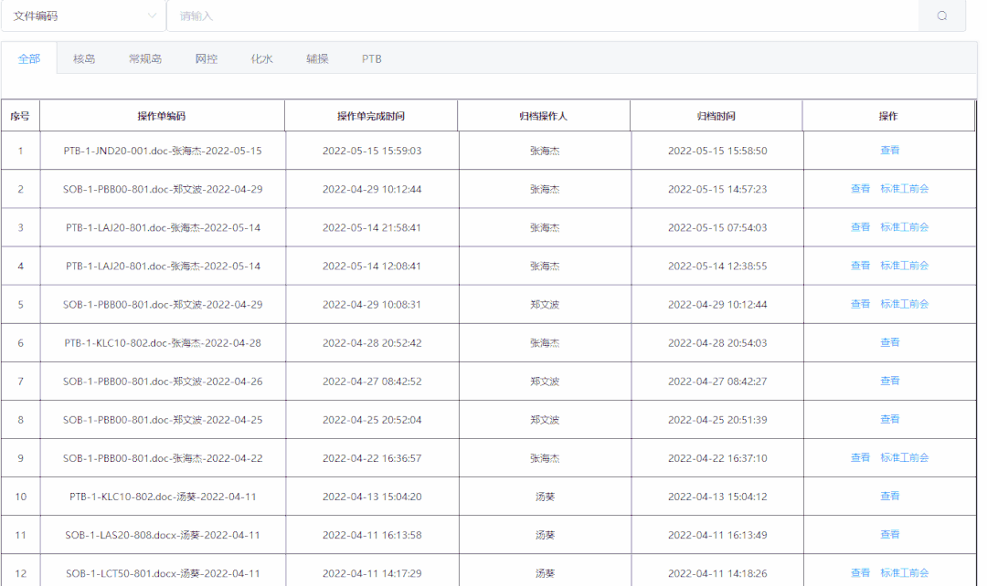Click 查看 link in row 3

tap(860, 227)
